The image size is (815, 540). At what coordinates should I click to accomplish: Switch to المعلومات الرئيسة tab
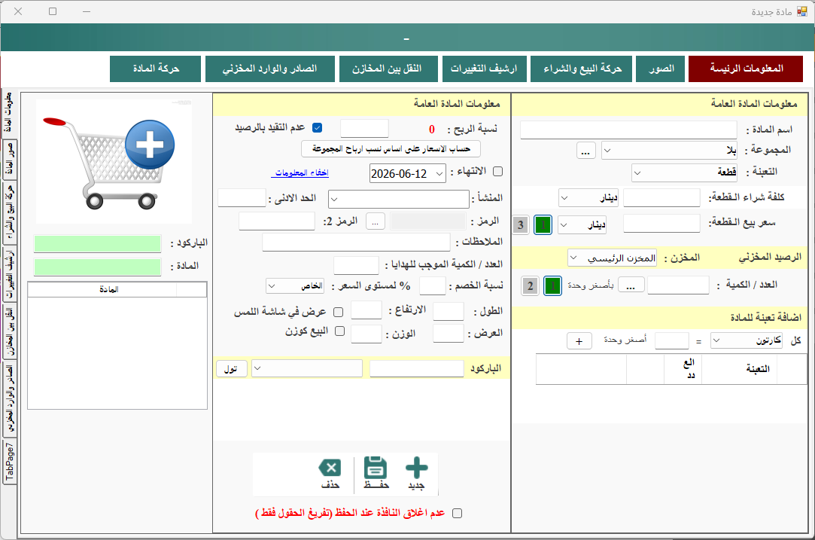tap(746, 69)
